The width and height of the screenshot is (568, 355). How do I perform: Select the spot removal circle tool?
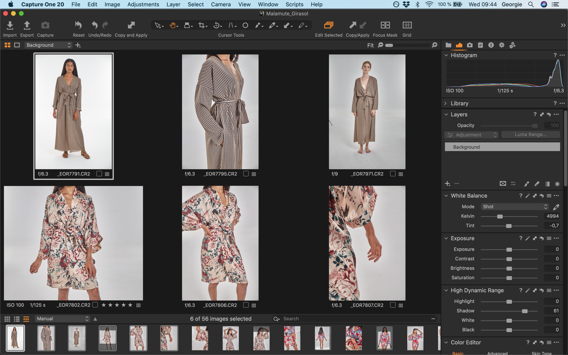point(245,26)
